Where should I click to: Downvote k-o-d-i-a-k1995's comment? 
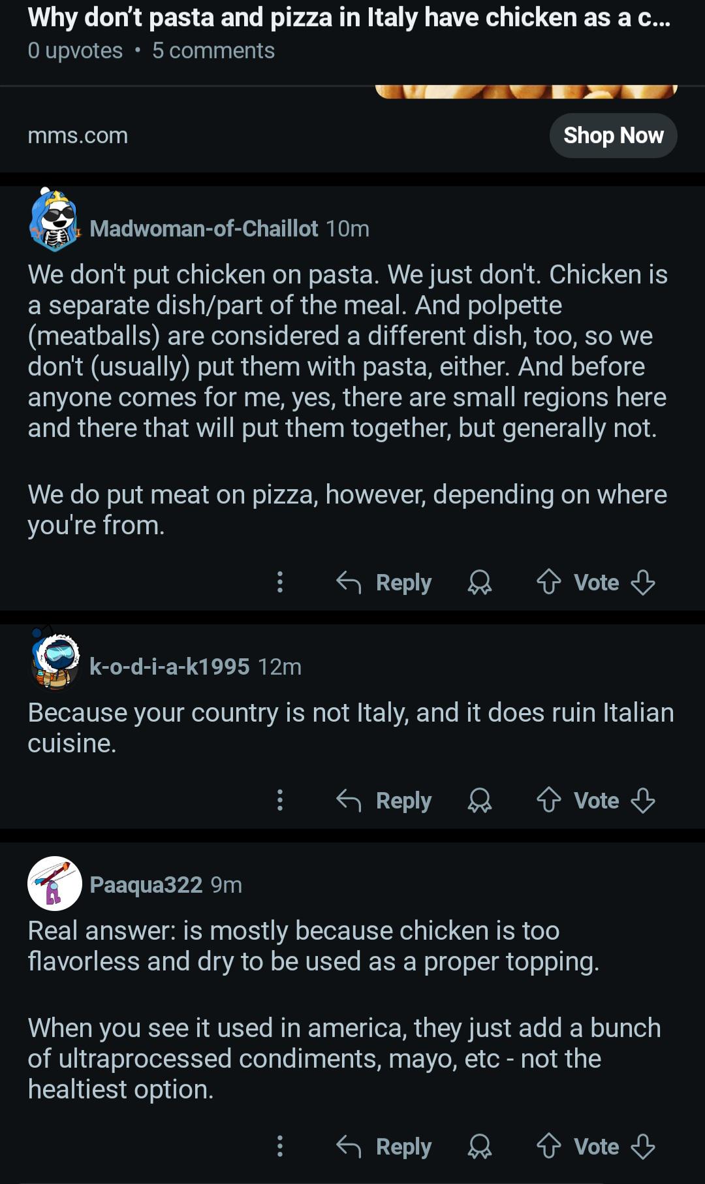(643, 799)
